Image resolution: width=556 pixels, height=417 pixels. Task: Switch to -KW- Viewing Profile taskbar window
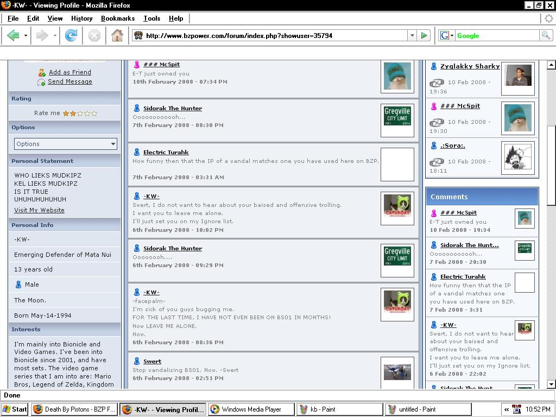(x=163, y=409)
